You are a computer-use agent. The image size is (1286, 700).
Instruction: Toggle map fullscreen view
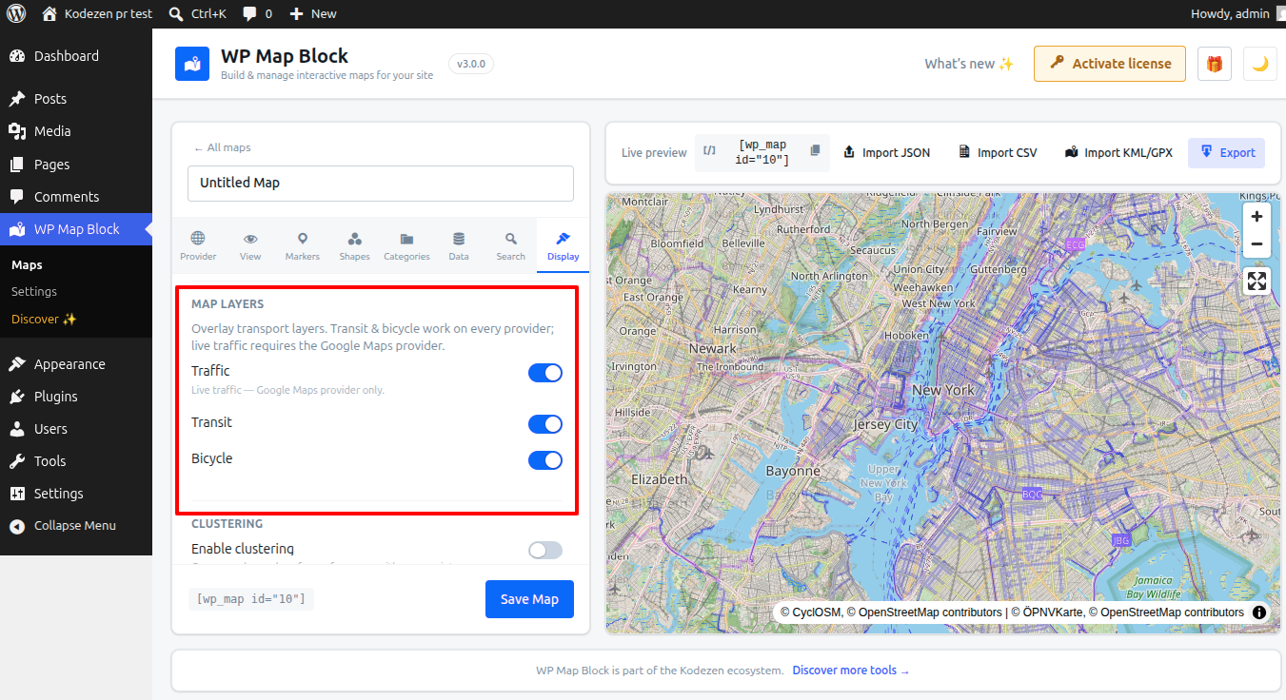[1257, 281]
